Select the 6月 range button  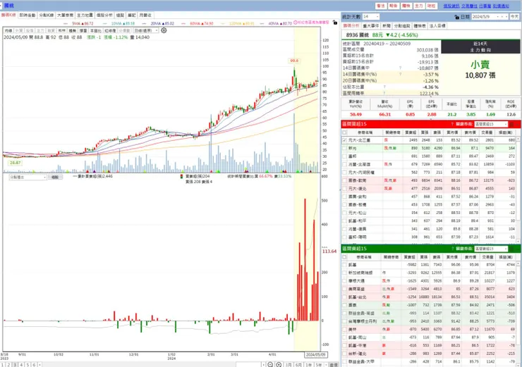pyautogui.click(x=298, y=365)
